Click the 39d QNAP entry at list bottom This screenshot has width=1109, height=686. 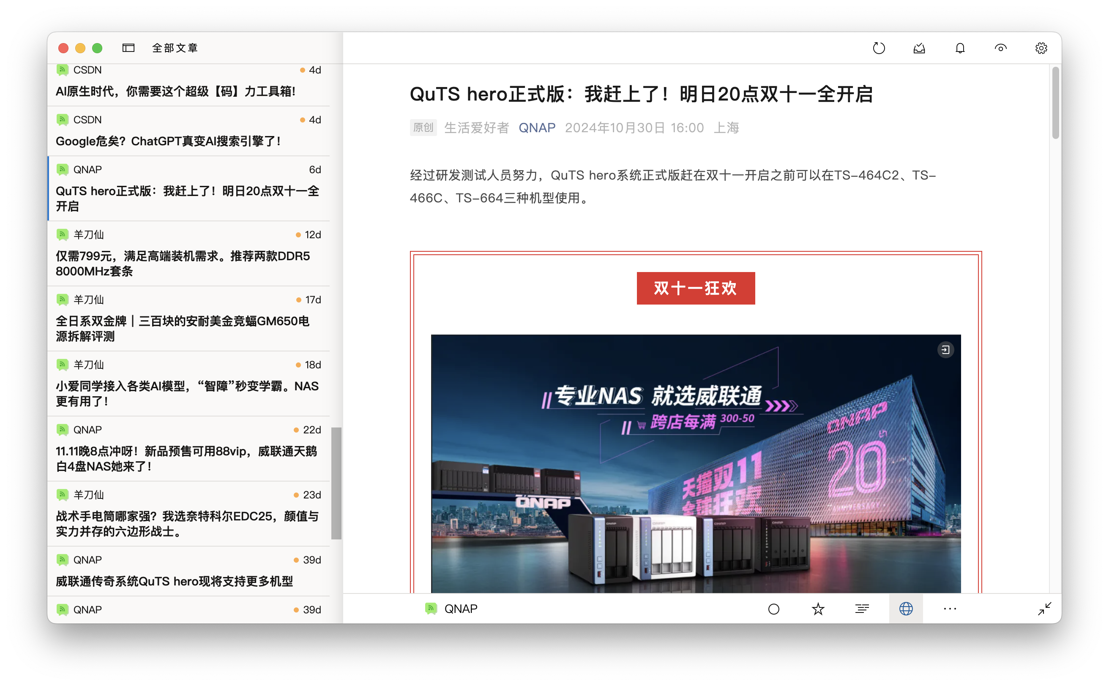tap(189, 610)
